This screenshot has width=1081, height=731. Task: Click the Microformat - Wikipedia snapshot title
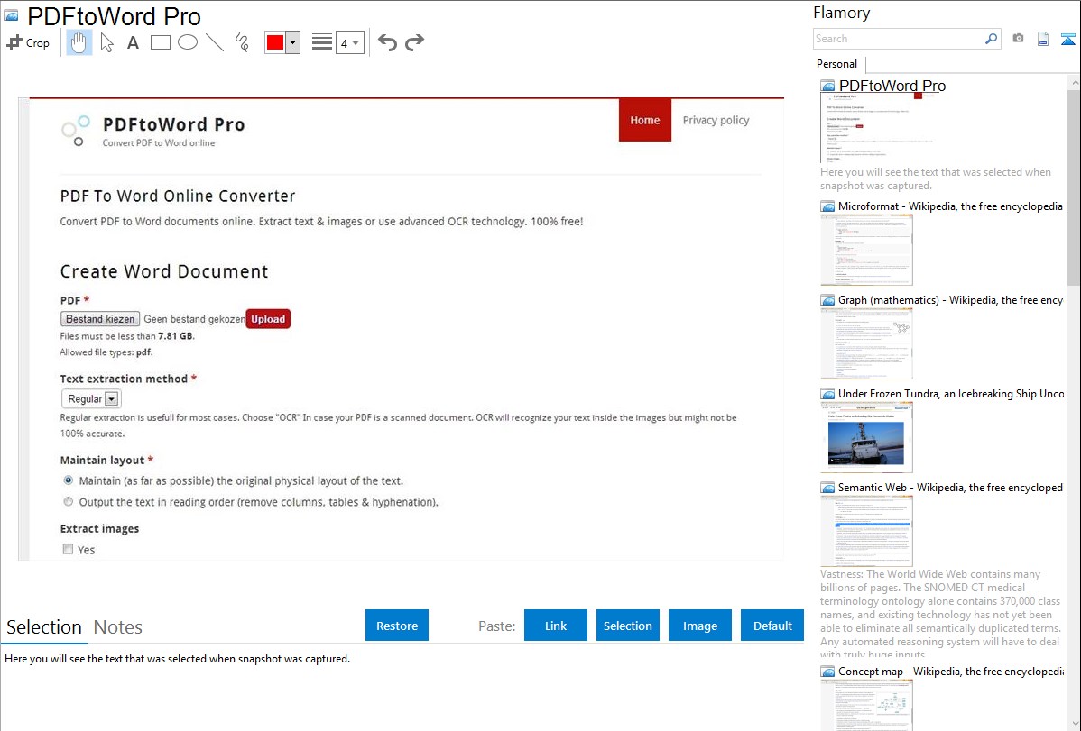950,206
